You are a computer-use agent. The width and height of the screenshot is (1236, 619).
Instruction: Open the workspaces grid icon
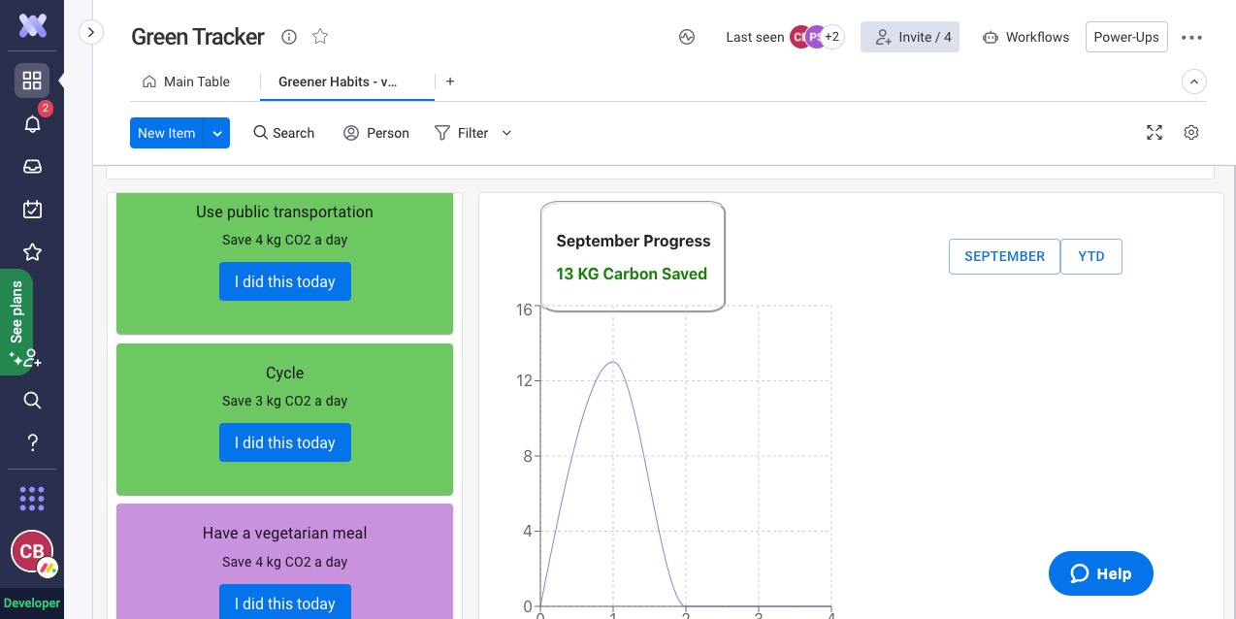[32, 81]
